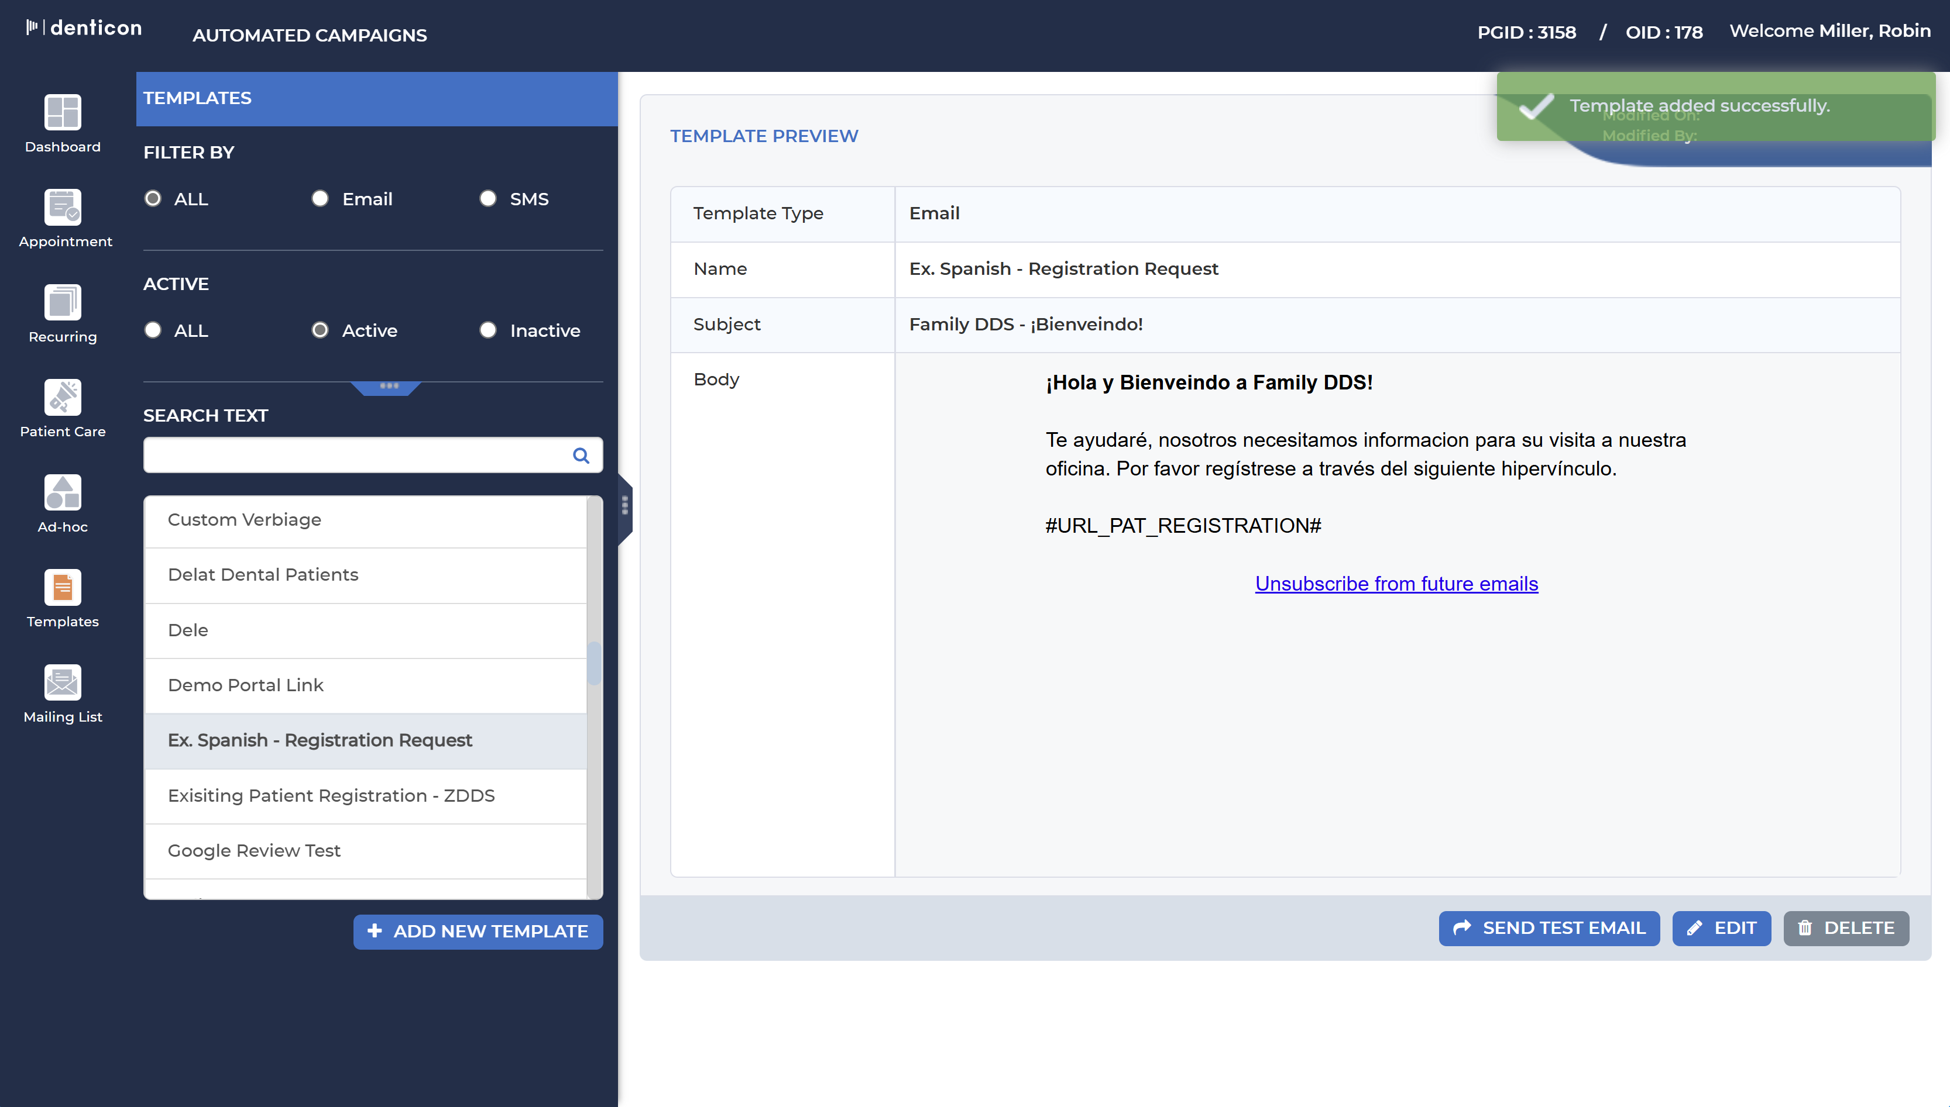Open the Patient Care icon

[x=63, y=397]
